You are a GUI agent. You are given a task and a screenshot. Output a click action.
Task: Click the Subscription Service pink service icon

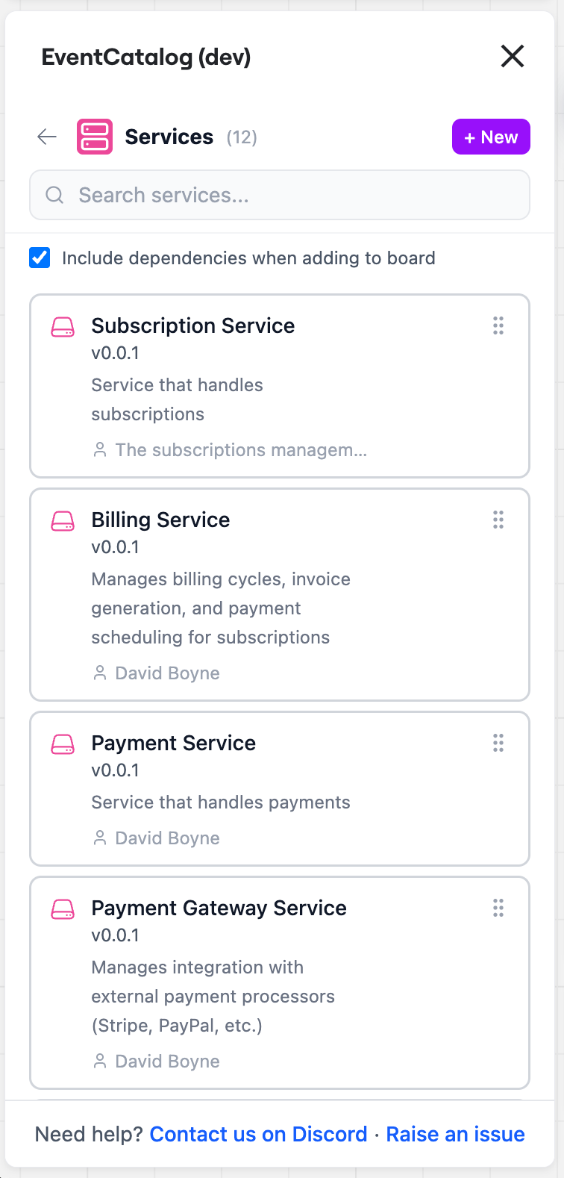coord(63,327)
